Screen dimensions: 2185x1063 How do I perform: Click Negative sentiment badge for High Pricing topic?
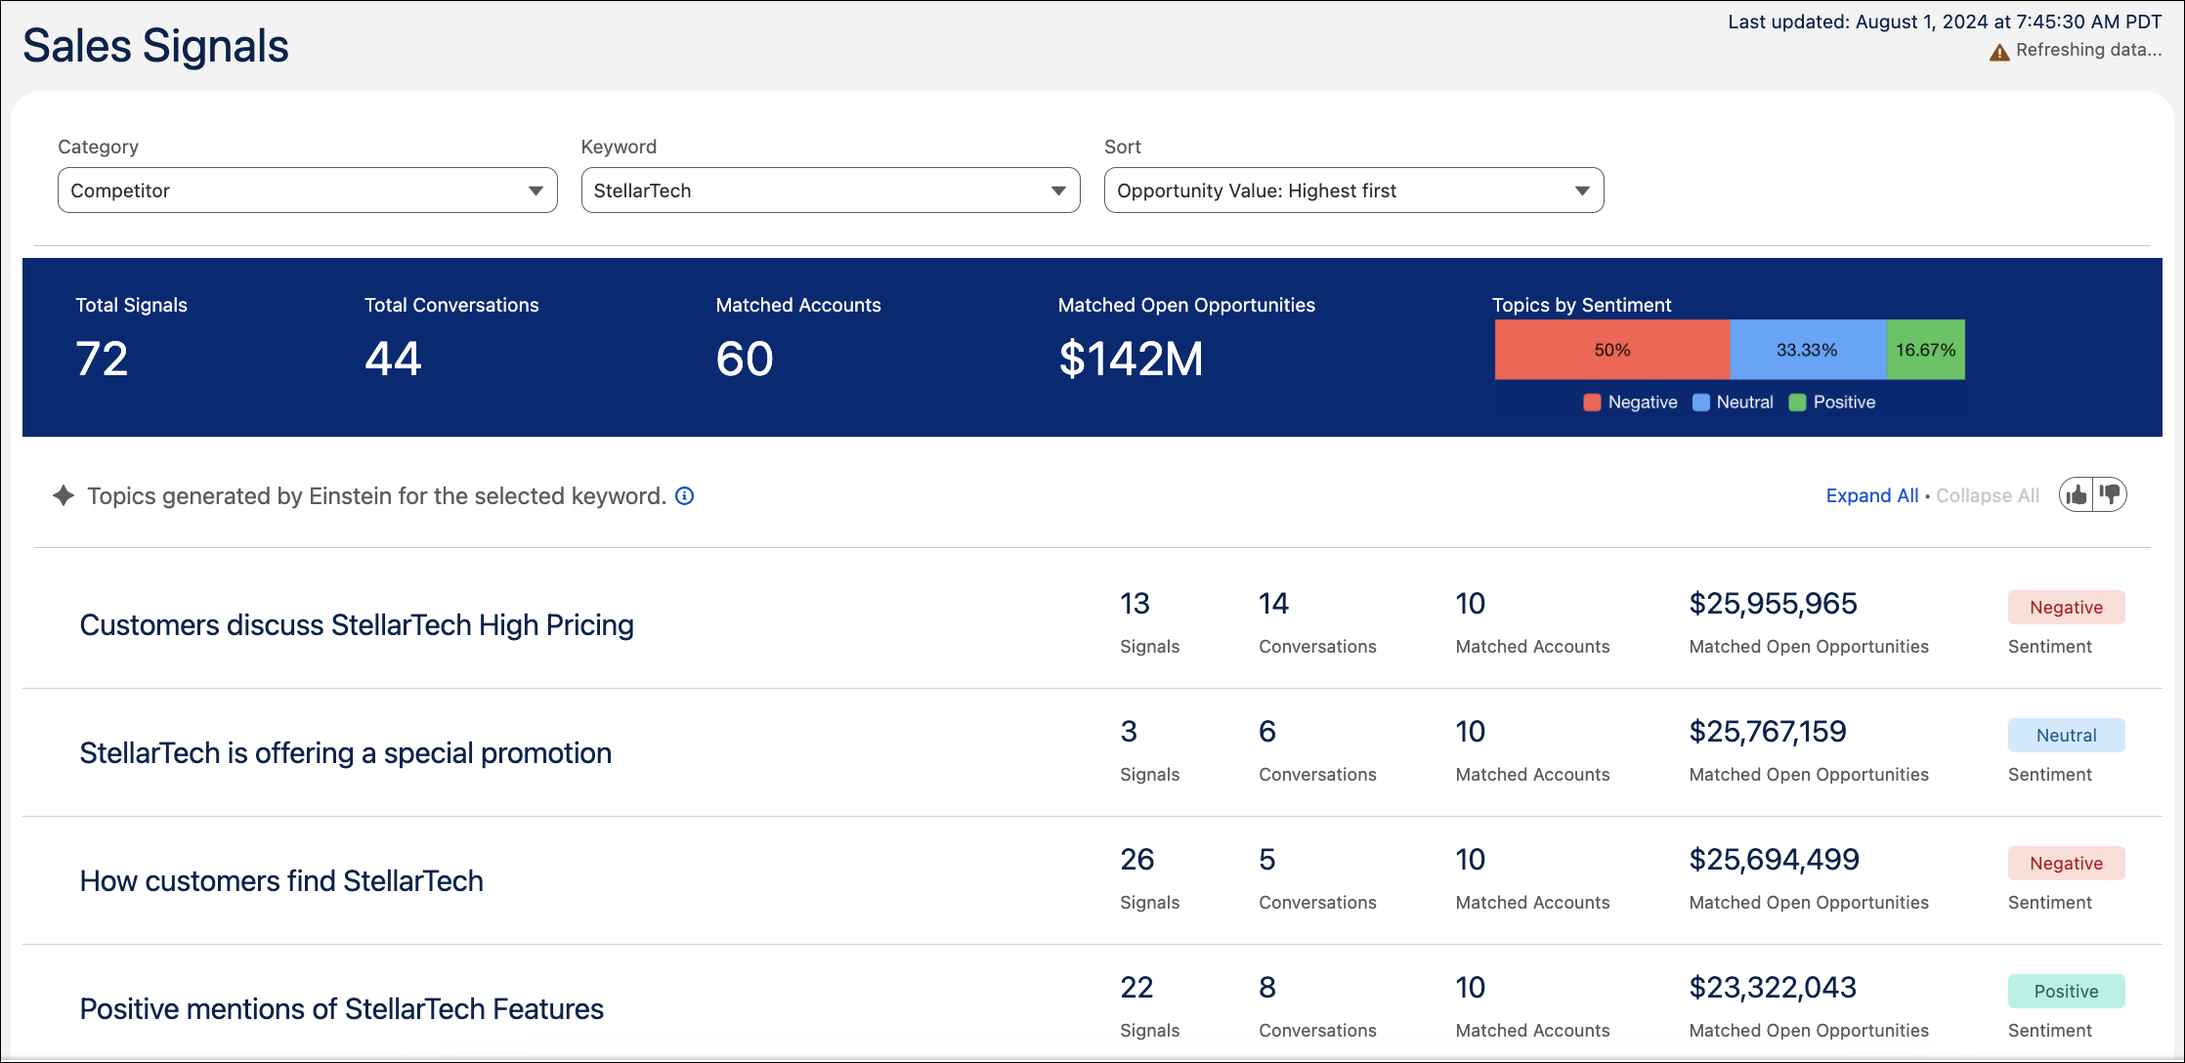tap(2067, 608)
